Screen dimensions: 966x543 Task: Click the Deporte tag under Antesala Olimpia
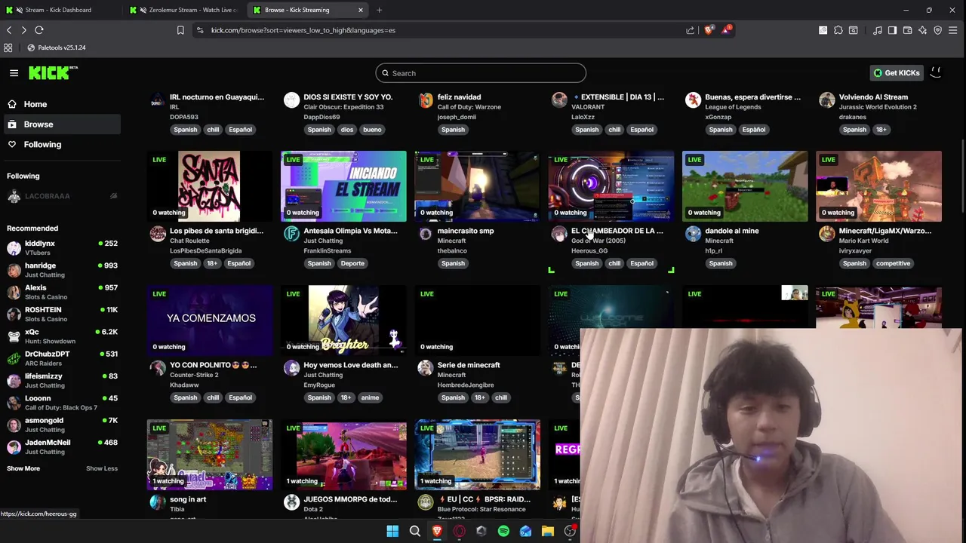[x=352, y=264]
